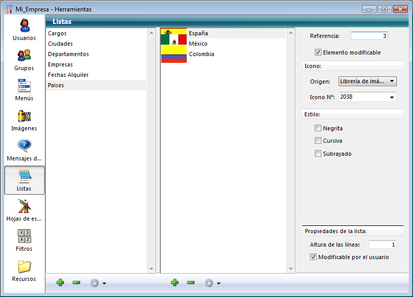Remove selected list with green minus under lists panel

[76, 283]
